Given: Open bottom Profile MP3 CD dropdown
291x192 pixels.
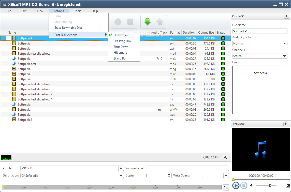Looking at the screenshot, I should (121, 168).
